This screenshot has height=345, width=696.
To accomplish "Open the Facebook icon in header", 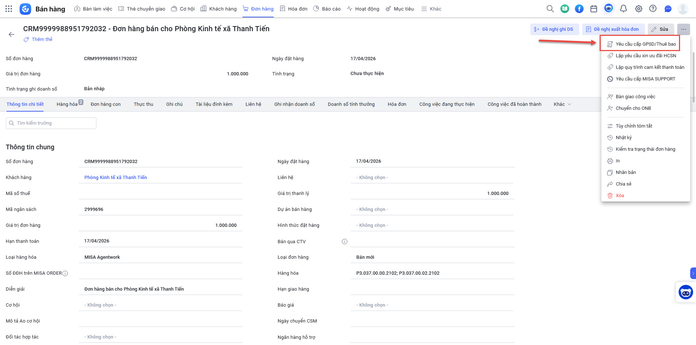I will pos(579,9).
